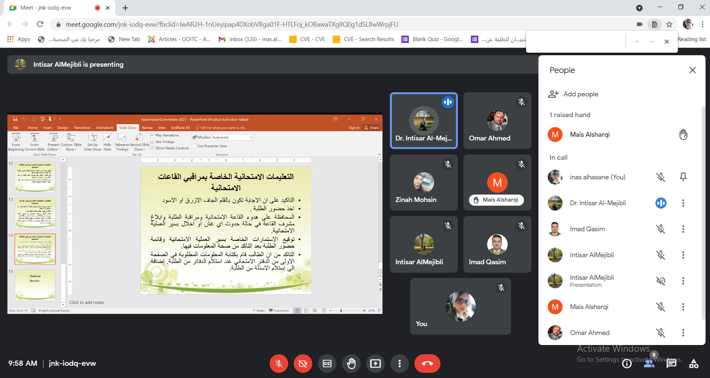The image size is (710, 378).
Task: Open more options for Omar Ahmed
Action: pos(683,333)
